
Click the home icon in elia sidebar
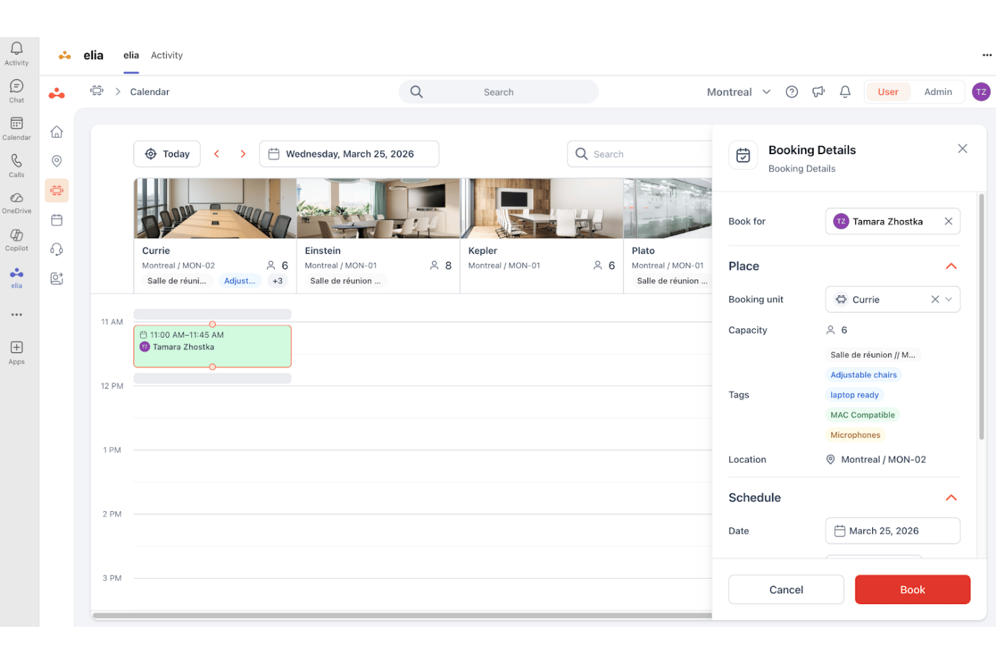pos(57,132)
